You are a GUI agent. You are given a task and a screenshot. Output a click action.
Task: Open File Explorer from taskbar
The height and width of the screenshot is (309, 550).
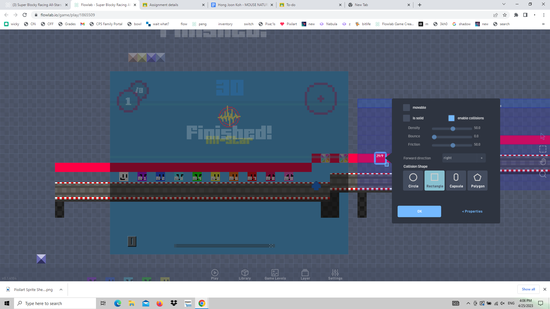click(x=131, y=303)
